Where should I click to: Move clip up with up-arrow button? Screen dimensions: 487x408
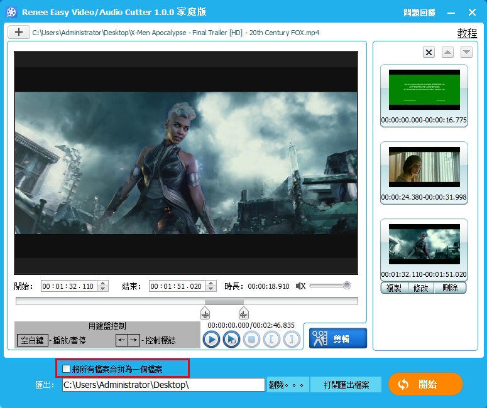coord(447,52)
